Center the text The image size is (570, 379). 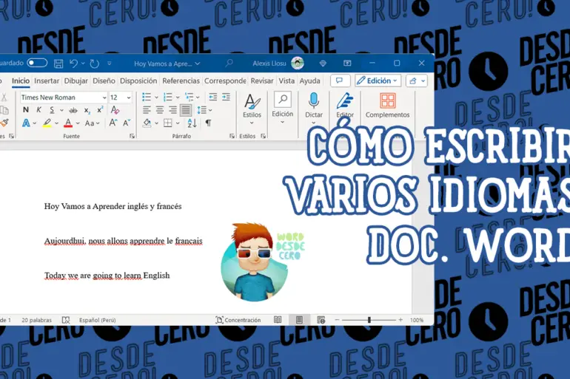pos(160,110)
